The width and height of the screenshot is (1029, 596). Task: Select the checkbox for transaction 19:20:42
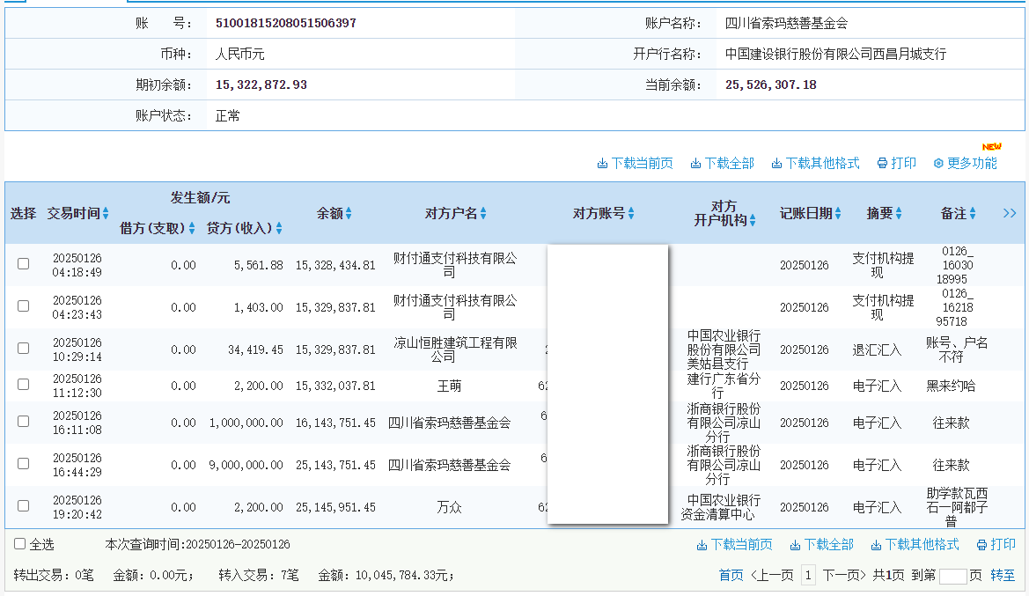pos(24,506)
